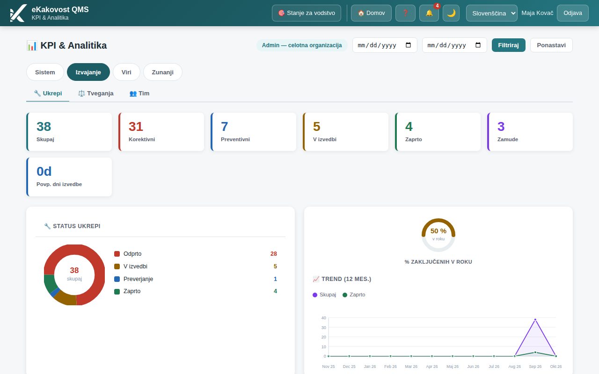
Task: Open calendar picker of the second date field
Action: tap(478, 45)
